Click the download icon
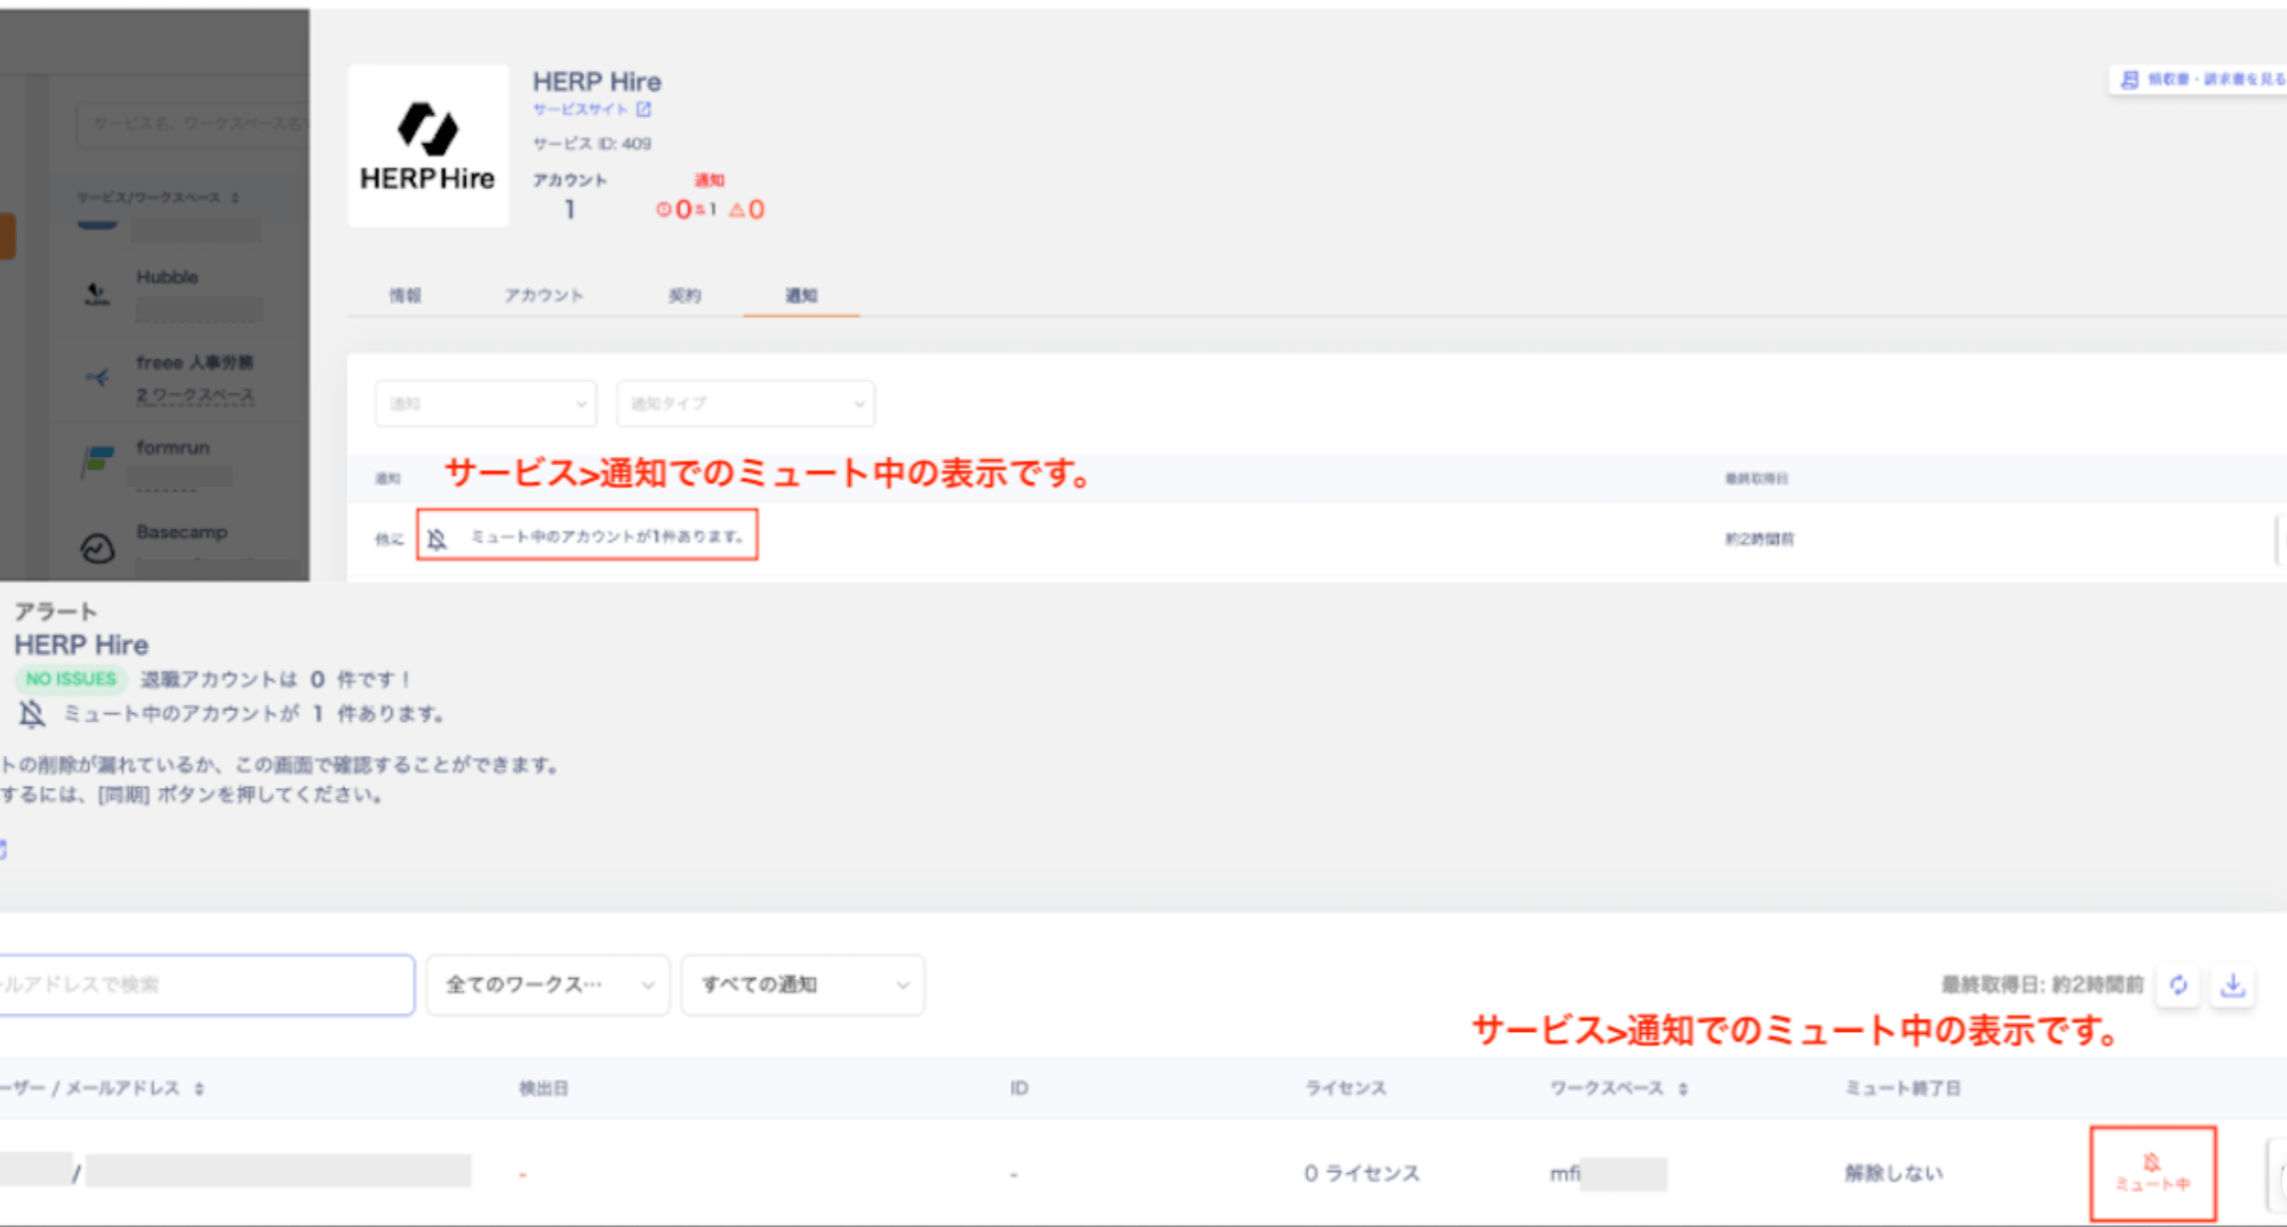Viewport: 2287px width, 1227px height. (2233, 985)
